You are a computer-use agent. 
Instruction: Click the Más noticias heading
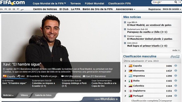tap(132, 17)
